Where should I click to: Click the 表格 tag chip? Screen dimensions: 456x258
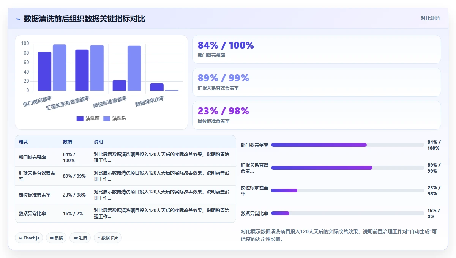point(56,238)
